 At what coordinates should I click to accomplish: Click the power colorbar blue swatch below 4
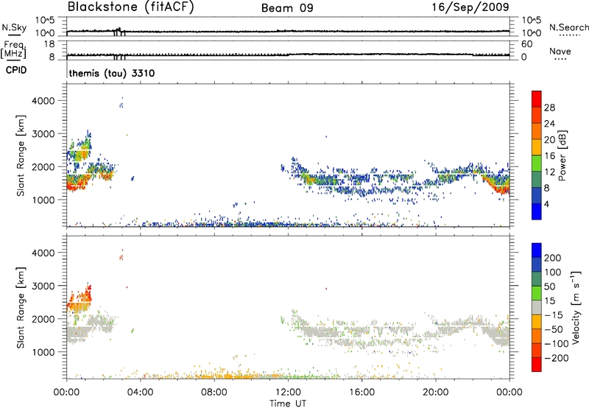point(537,211)
